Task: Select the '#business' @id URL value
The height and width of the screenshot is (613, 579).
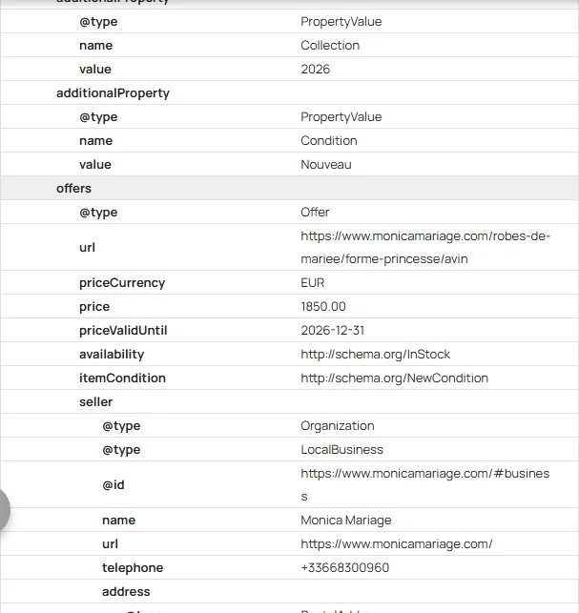Action: click(424, 484)
